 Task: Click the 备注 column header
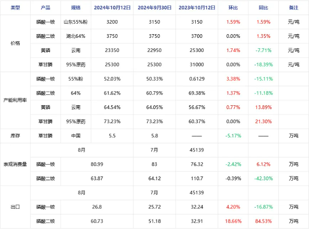[x=293, y=8]
